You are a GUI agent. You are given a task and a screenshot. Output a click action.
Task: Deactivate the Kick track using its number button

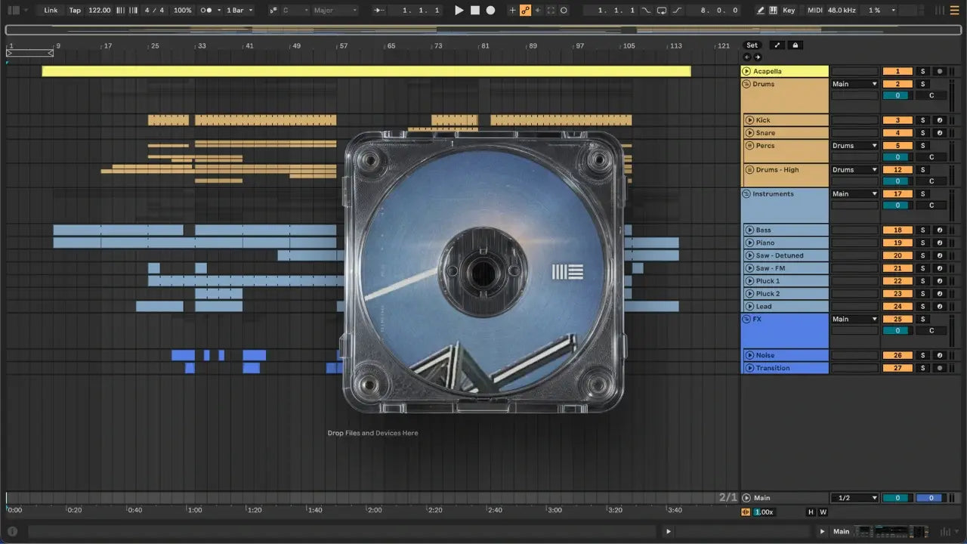pyautogui.click(x=897, y=120)
